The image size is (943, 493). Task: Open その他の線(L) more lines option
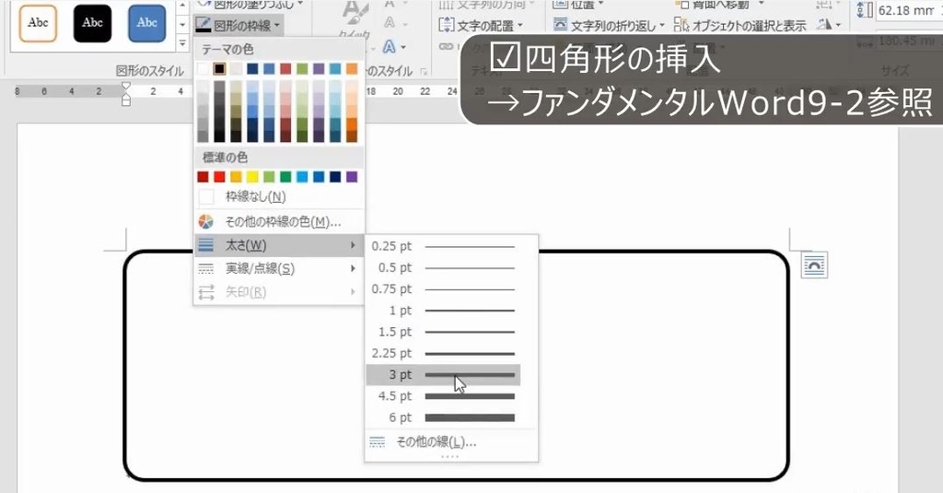click(x=451, y=442)
